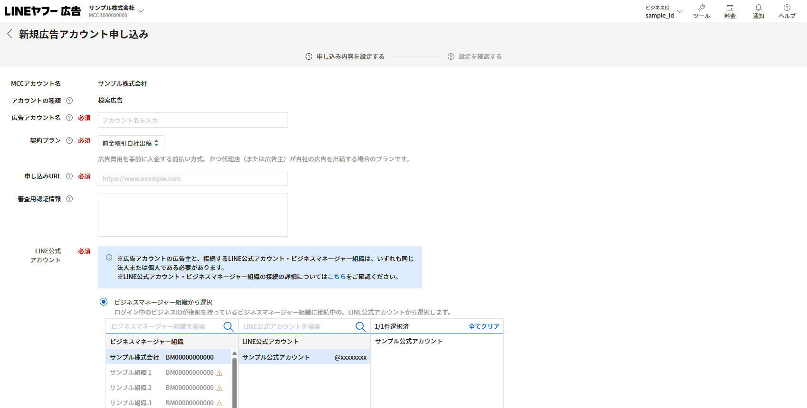Viewport: 807px width, 408px height.
Task: Click the info icon in the blue notice
Action: coord(109,258)
